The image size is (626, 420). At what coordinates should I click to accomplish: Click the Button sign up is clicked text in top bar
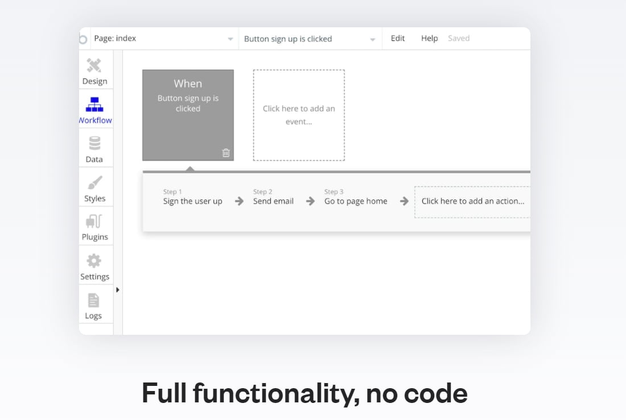288,39
